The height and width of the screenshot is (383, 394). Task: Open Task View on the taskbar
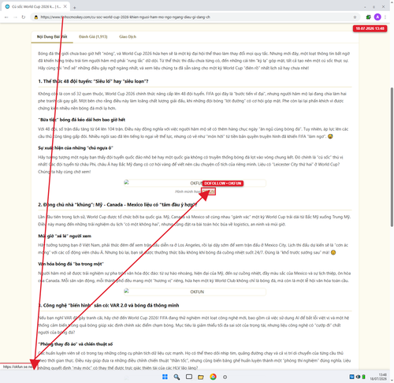pos(189,377)
